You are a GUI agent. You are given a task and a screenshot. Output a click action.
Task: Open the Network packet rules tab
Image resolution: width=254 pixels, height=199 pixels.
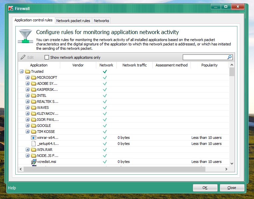73,21
